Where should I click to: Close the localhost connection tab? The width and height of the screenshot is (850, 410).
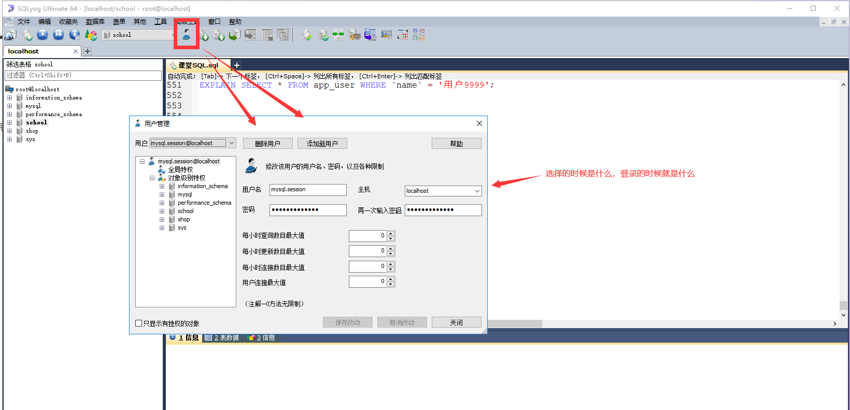(x=76, y=51)
